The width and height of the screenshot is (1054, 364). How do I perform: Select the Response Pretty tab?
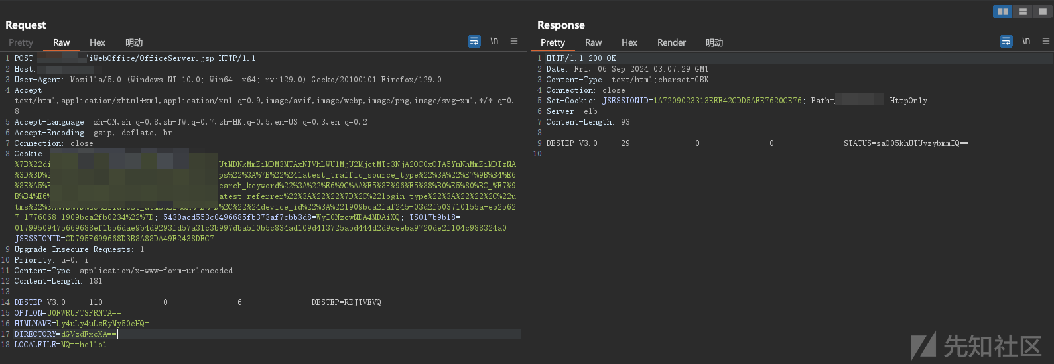point(553,42)
